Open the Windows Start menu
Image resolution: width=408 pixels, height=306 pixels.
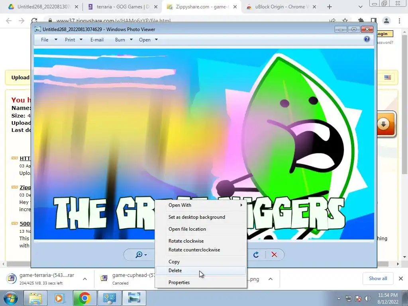pos(10,298)
